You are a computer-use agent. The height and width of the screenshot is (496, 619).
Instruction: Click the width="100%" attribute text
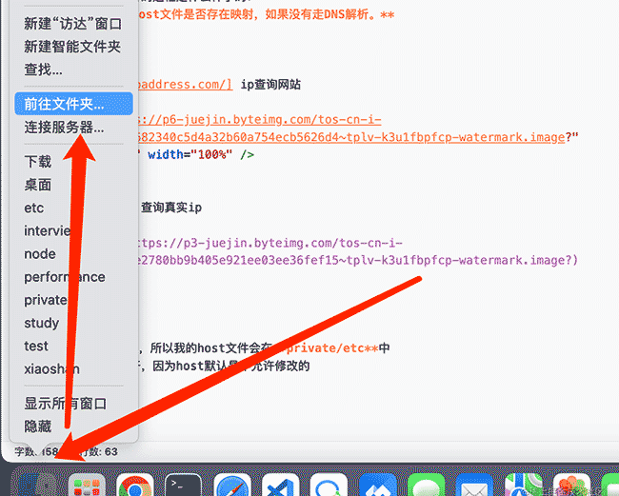190,154
